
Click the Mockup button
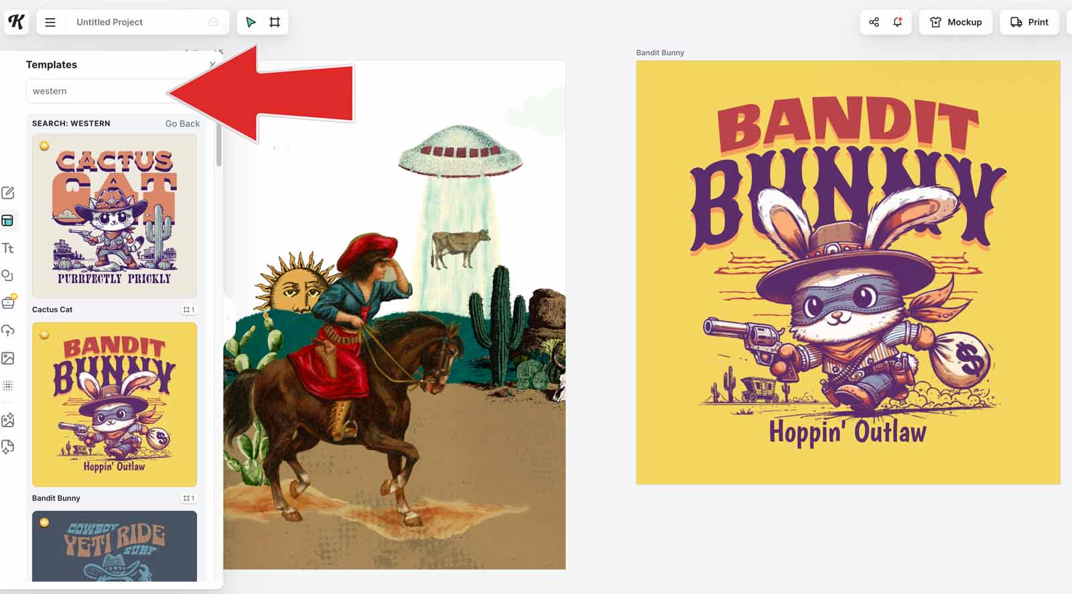(x=955, y=22)
